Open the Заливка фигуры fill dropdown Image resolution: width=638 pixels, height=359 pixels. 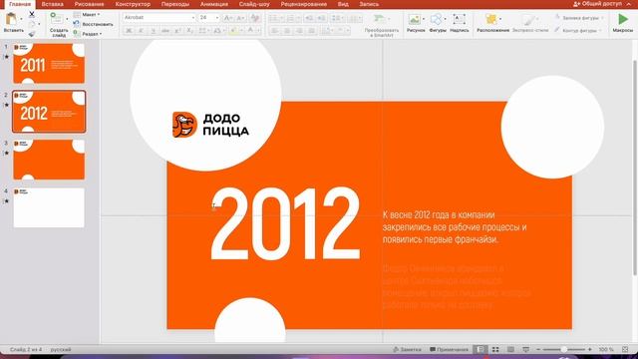click(x=579, y=18)
